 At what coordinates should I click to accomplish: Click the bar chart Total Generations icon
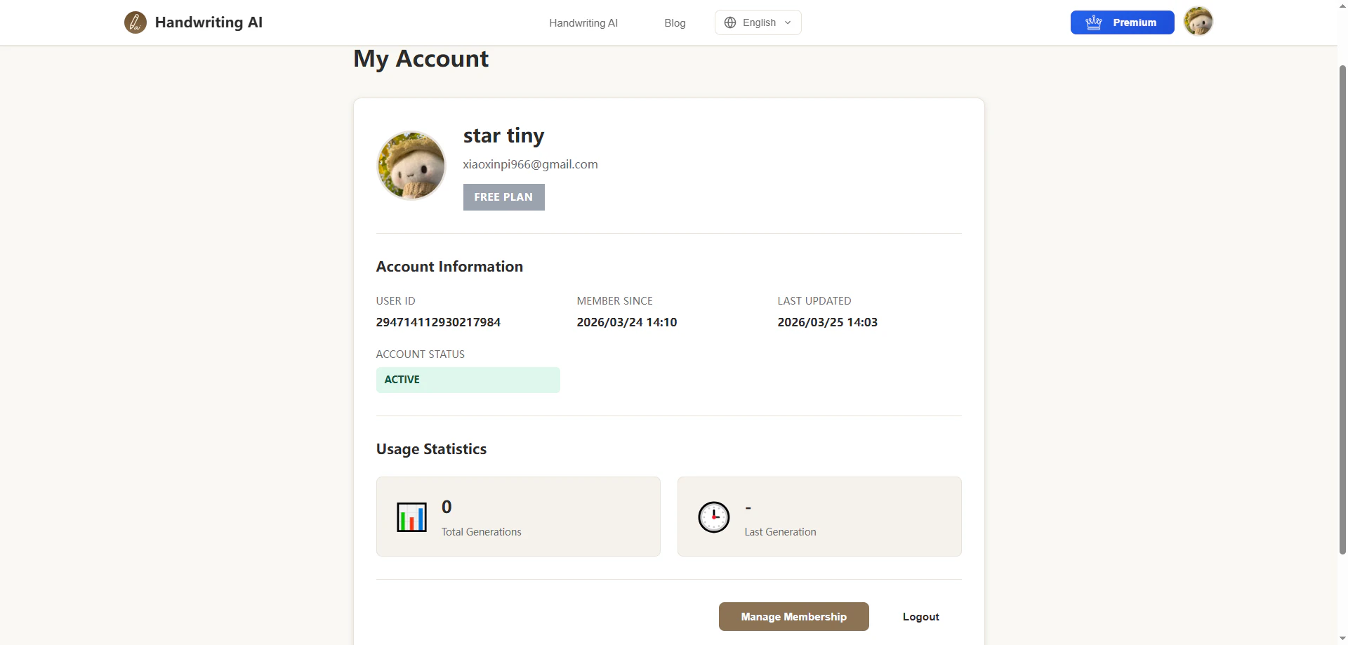point(411,517)
